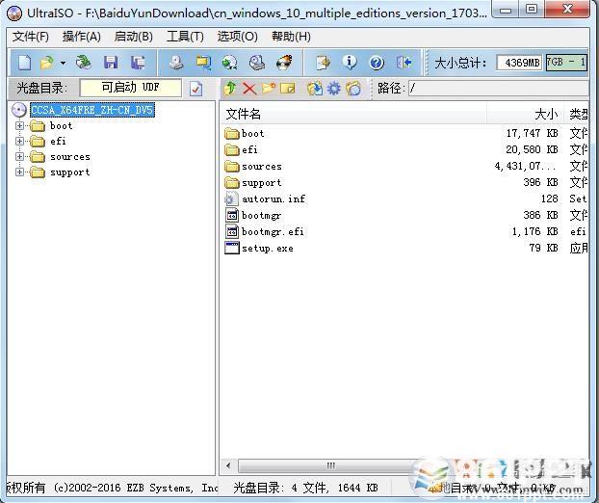Click the boot info checkmark document icon

195,89
